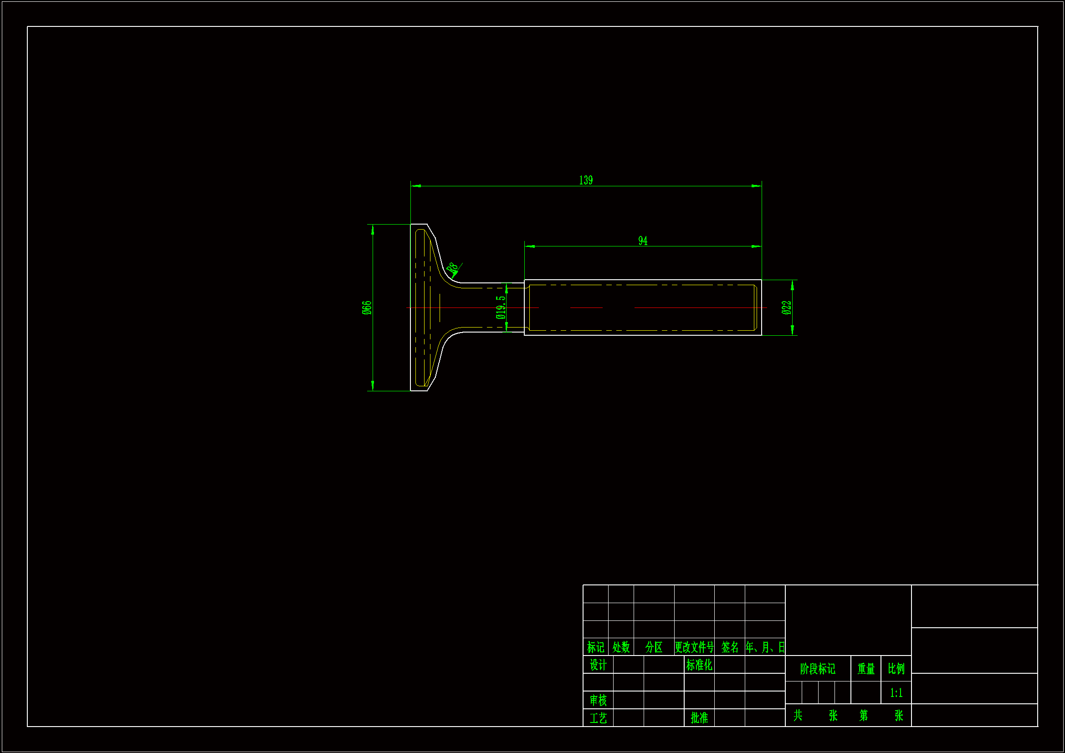Click the 分区 zone column header

click(x=654, y=647)
